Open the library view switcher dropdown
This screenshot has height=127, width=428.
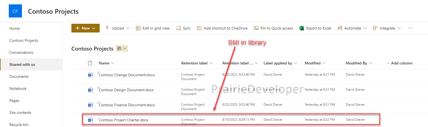coord(122,48)
